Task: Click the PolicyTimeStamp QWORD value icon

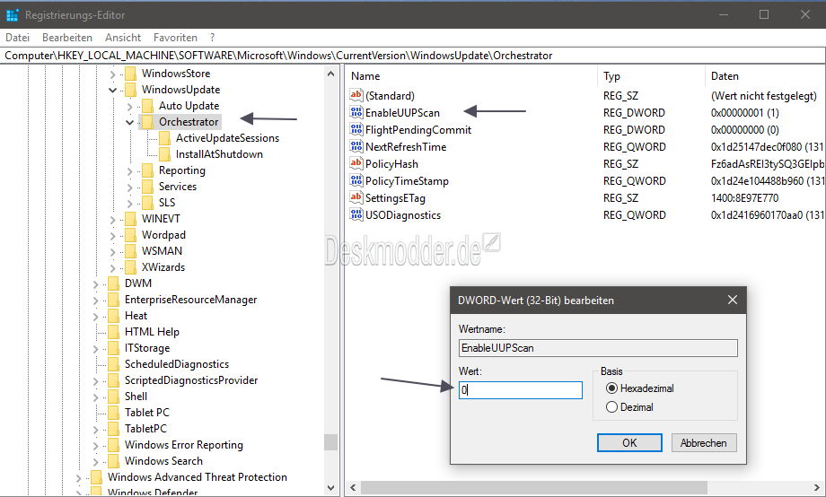Action: pyautogui.click(x=356, y=180)
